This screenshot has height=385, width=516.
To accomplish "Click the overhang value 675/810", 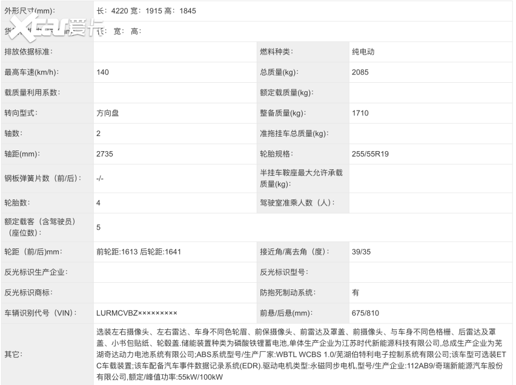I will (x=365, y=313).
